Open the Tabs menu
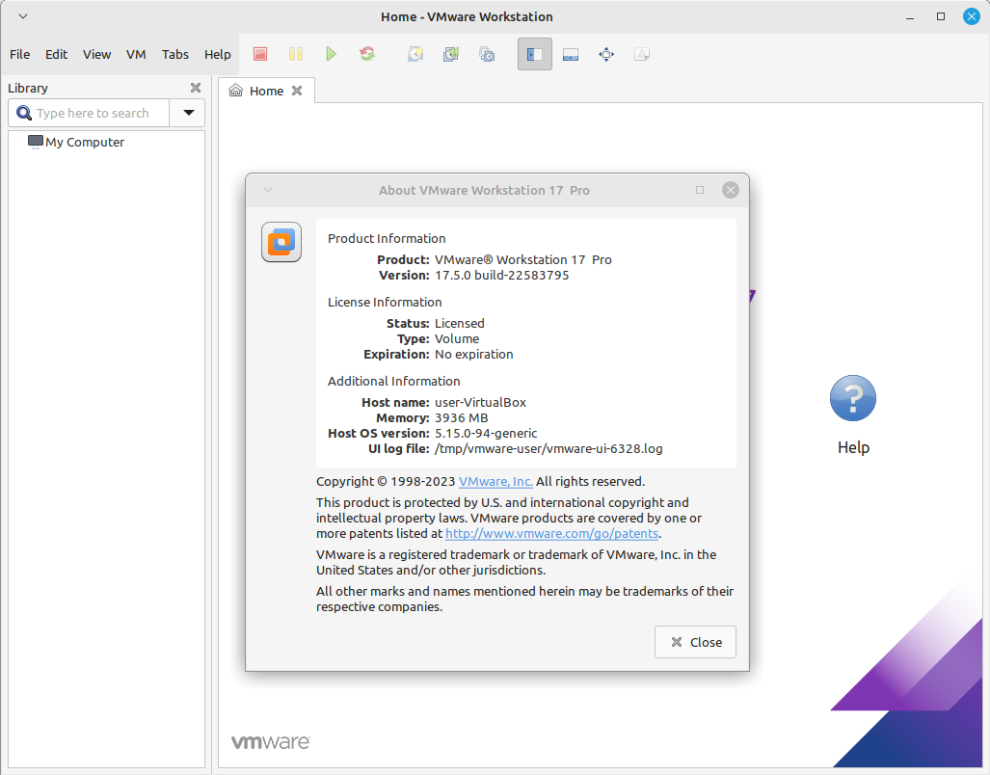990x775 pixels. tap(174, 54)
